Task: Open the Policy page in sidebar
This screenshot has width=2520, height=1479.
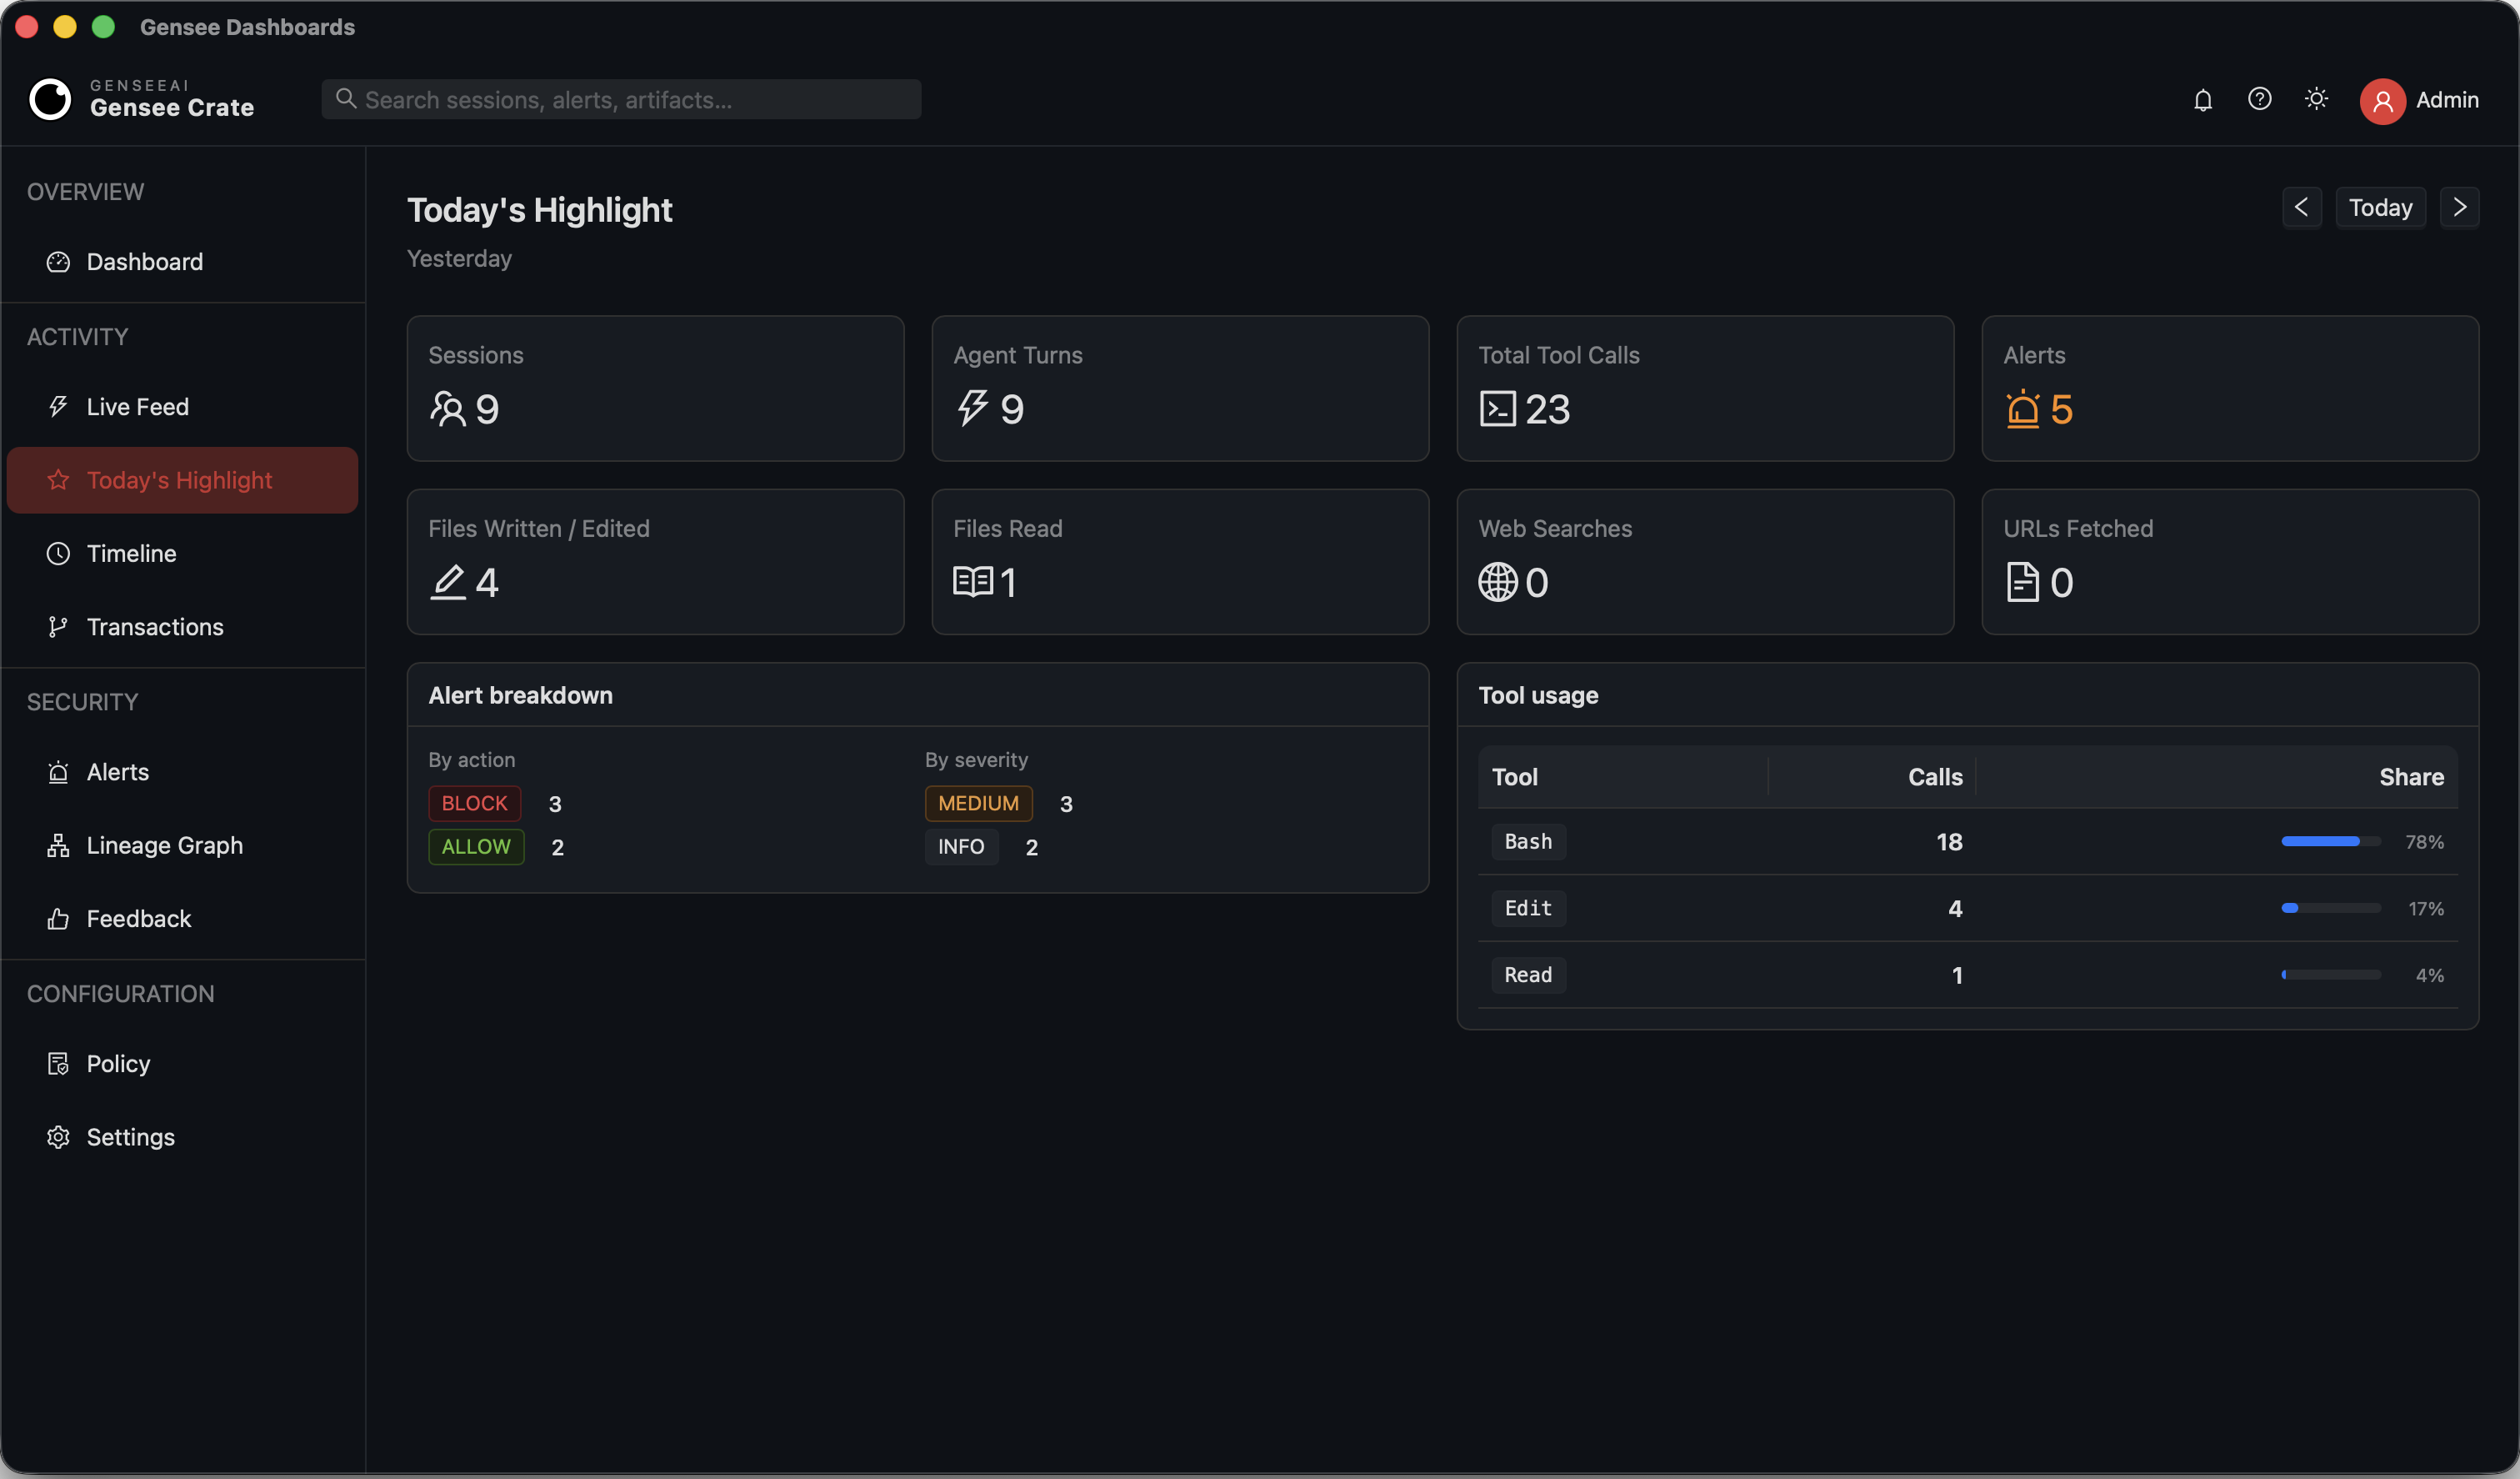Action: [182, 1064]
